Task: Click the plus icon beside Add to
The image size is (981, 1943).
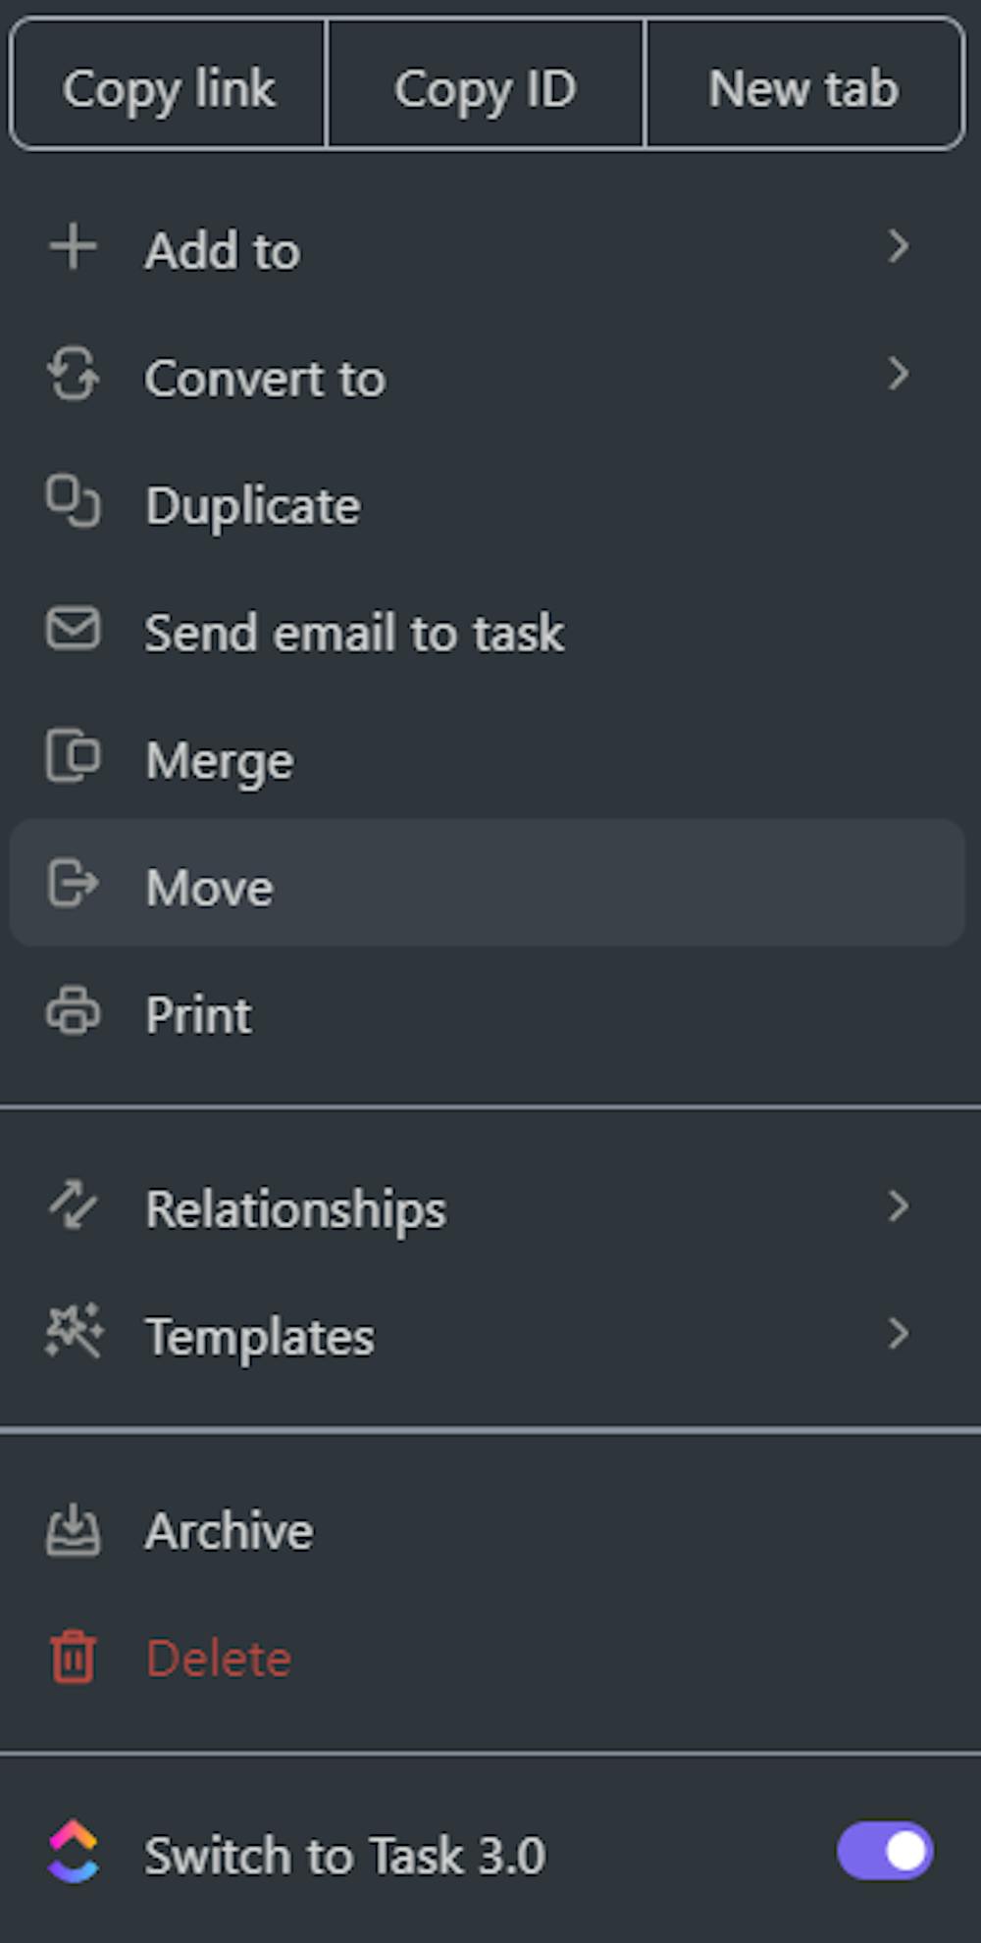Action: click(x=74, y=246)
